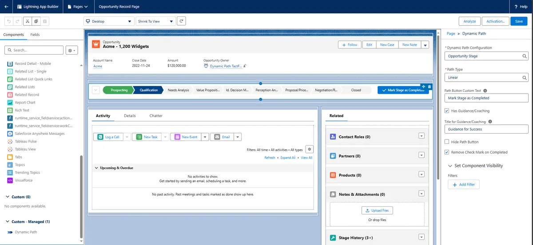533x245 pixels.
Task: Click the Partners related list icon
Action: point(333,156)
